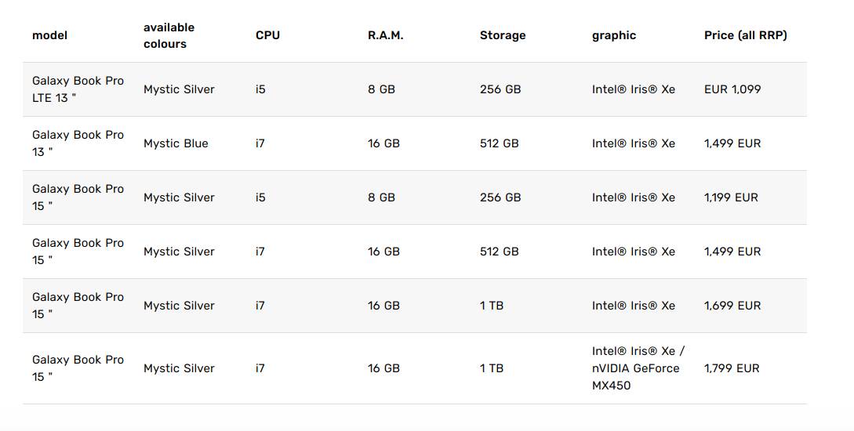Image resolution: width=854 pixels, height=431 pixels.
Task: Select the 'Galaxy Book Pro LTE 13"' cell
Action: coord(78,89)
